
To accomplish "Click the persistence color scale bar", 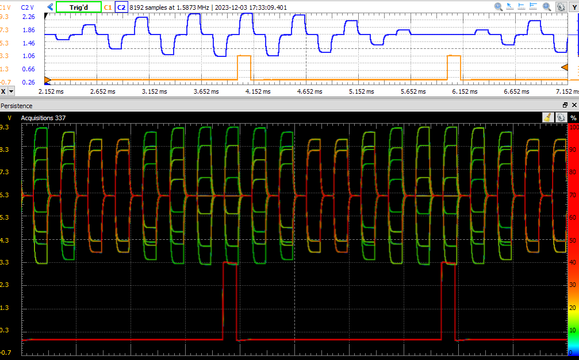I will (573, 240).
